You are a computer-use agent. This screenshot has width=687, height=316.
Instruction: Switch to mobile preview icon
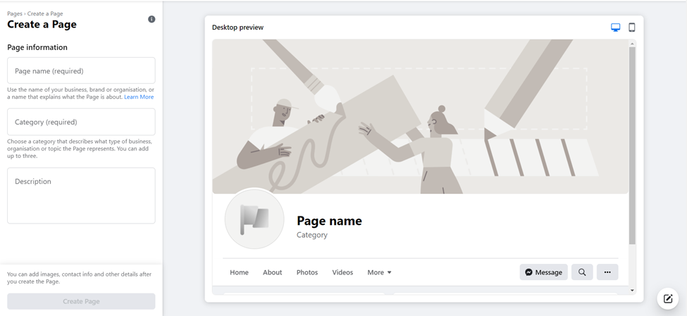(632, 28)
